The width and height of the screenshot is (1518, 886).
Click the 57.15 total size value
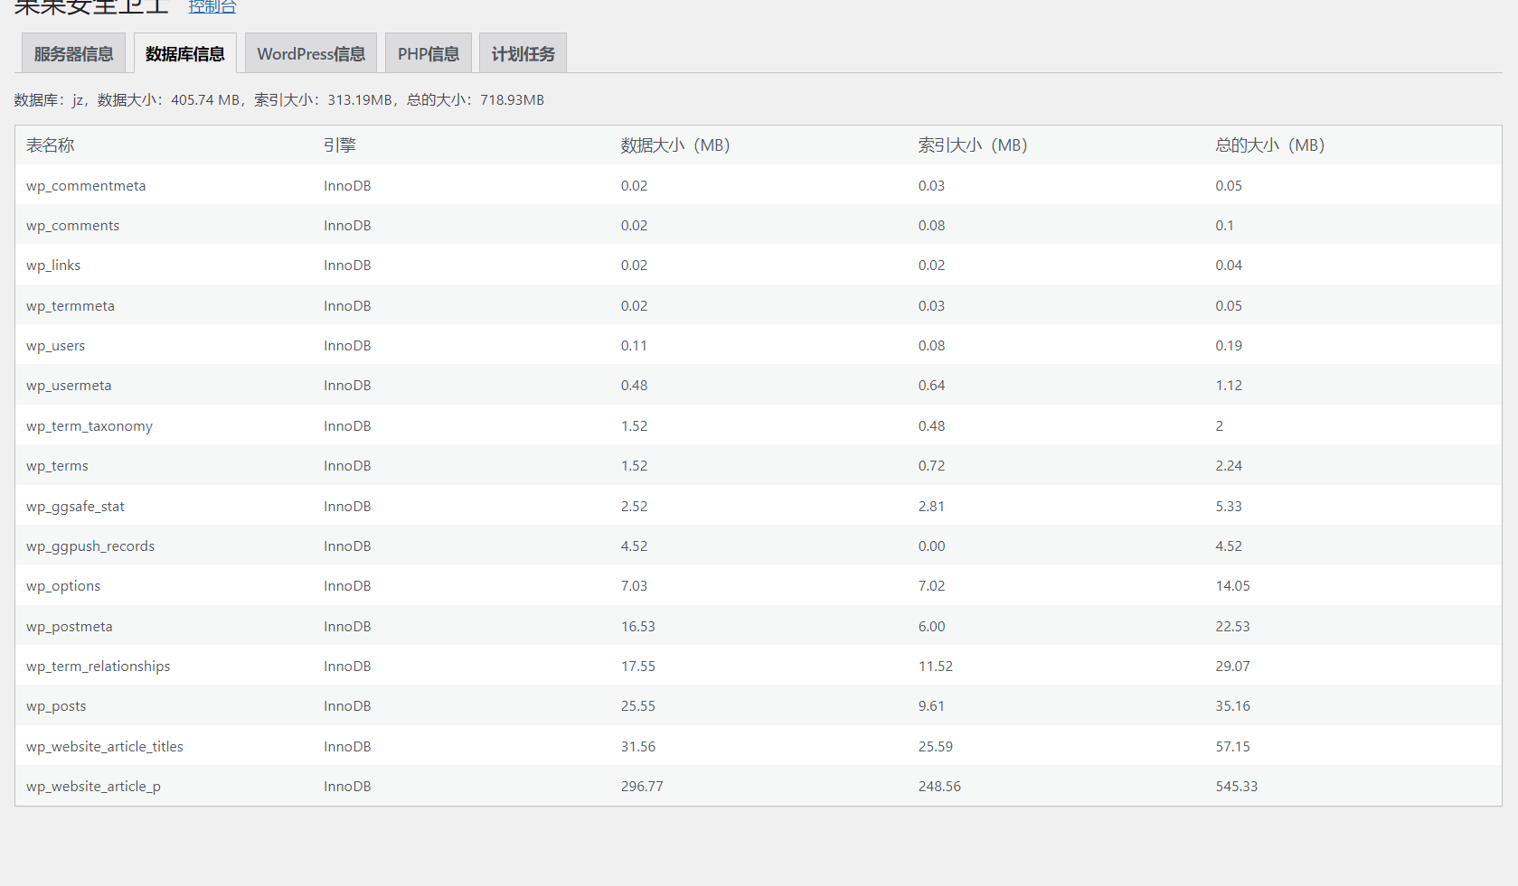[1233, 747]
